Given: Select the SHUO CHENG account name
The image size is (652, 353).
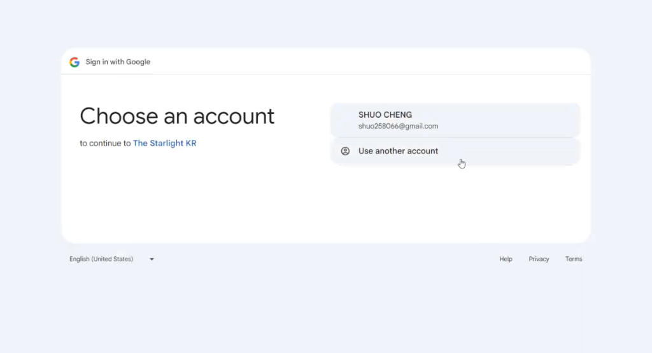Looking at the screenshot, I should tap(385, 115).
